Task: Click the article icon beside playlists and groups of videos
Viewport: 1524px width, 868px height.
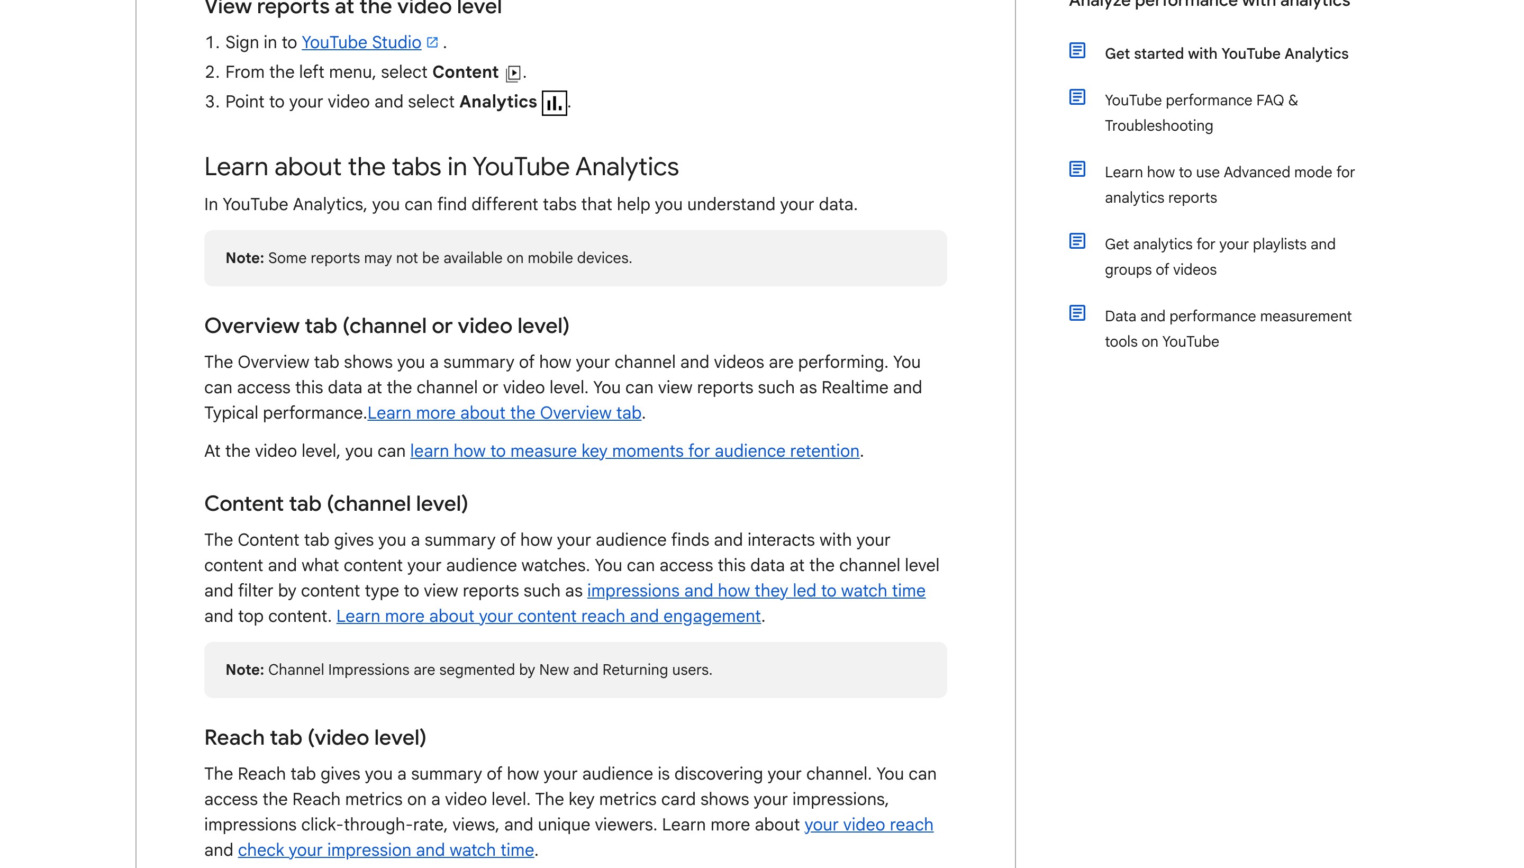Action: pyautogui.click(x=1077, y=241)
